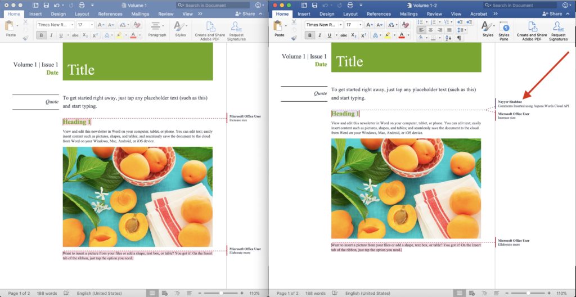
Task: Adjust the zoom slider in Volume 1 status bar
Action: point(221,293)
